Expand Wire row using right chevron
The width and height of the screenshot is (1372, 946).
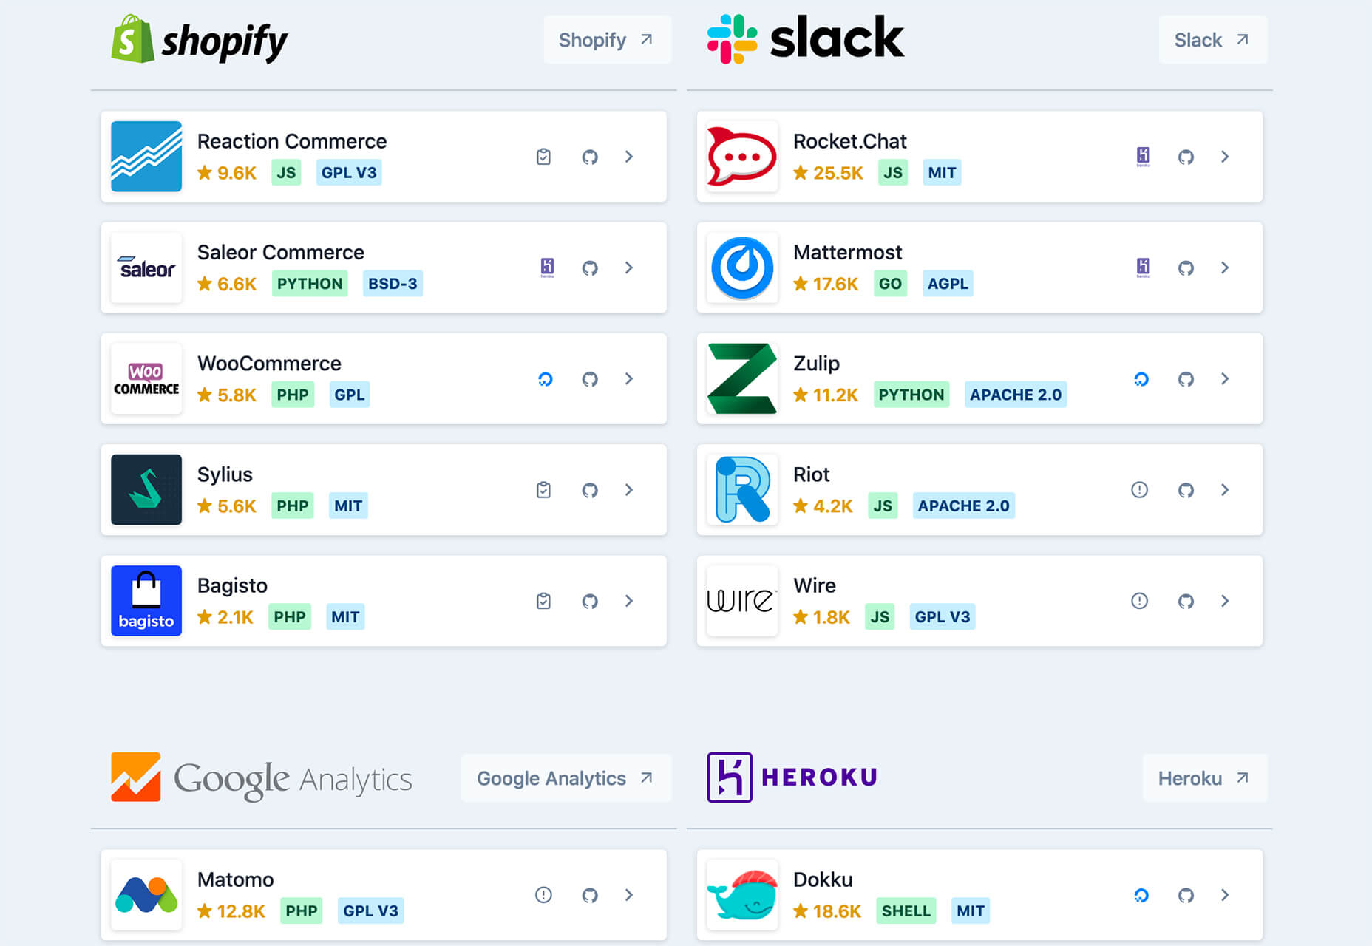click(x=1225, y=601)
